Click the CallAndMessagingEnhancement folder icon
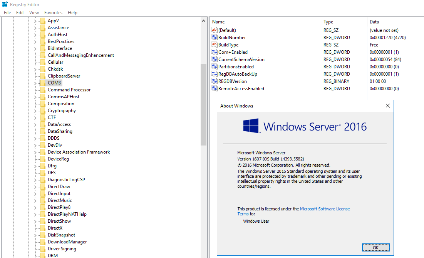The height and width of the screenshot is (258, 424). (43, 55)
